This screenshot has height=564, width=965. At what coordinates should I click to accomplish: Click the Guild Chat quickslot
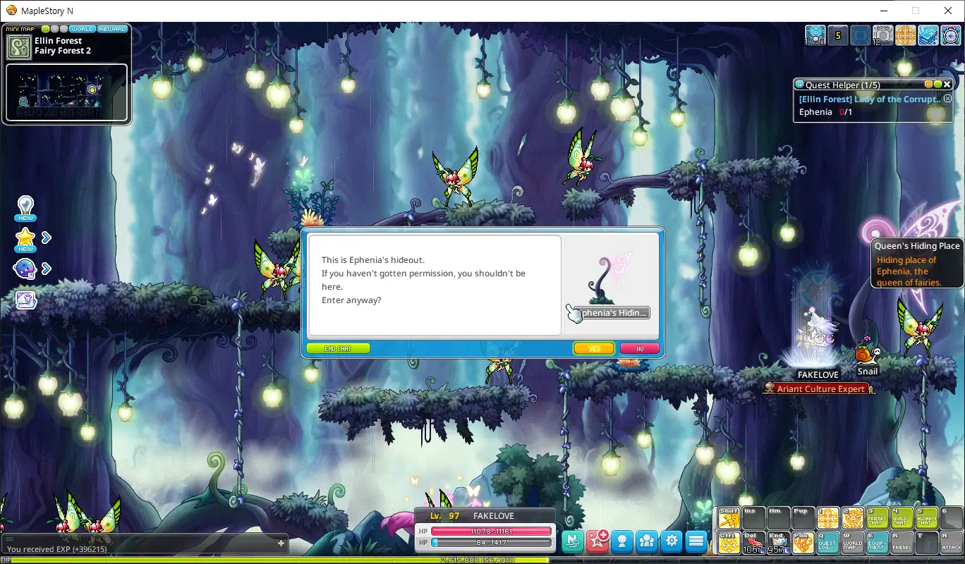[902, 518]
